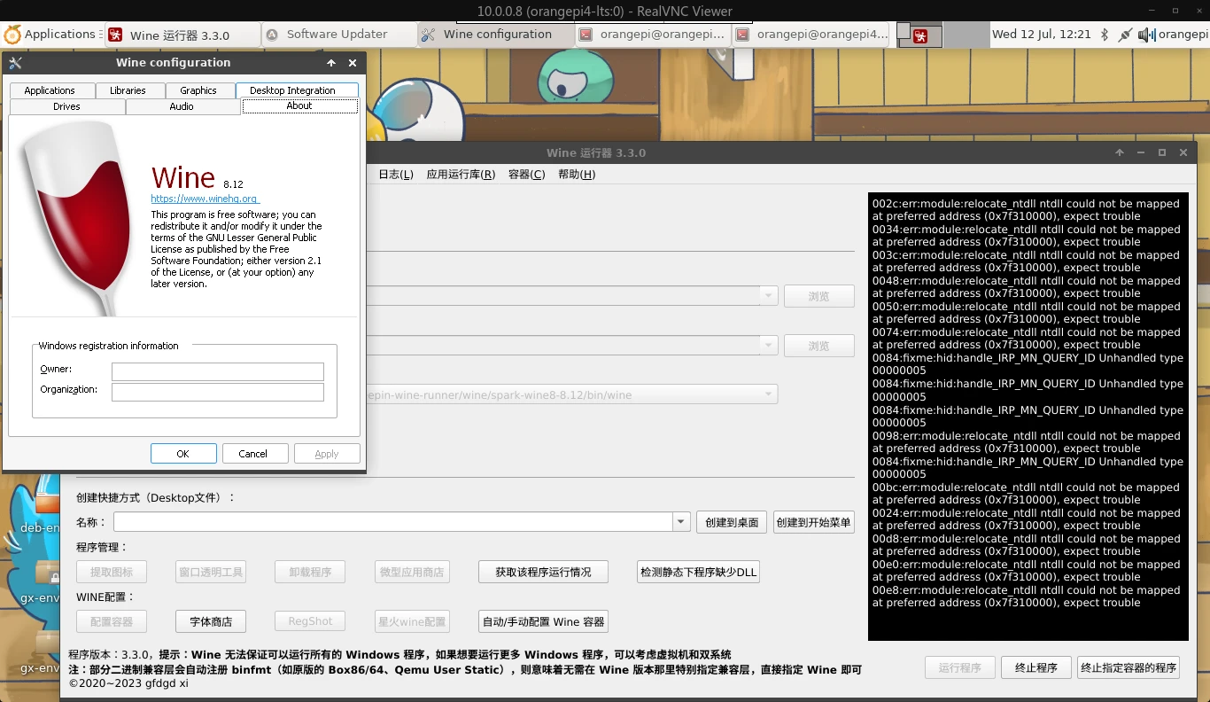1210x702 pixels.
Task: Focus the Organization input field
Action: (x=218, y=392)
